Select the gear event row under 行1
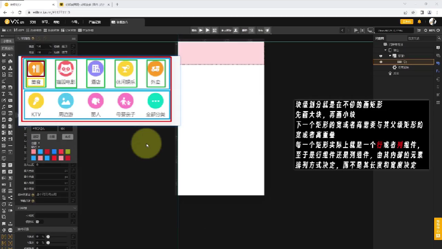This screenshot has height=249, width=442. pyautogui.click(x=403, y=67)
